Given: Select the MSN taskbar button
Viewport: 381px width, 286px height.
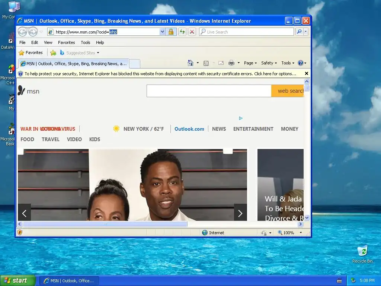Looking at the screenshot, I should pyautogui.click(x=69, y=281).
